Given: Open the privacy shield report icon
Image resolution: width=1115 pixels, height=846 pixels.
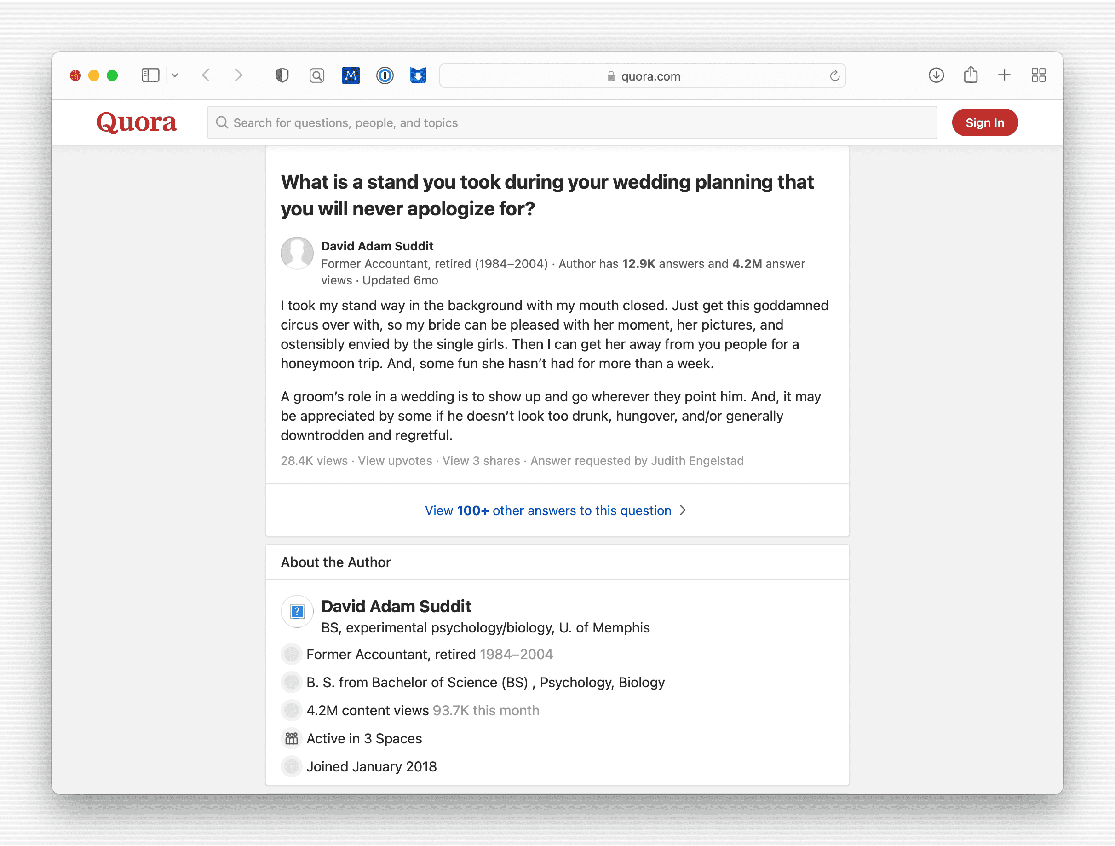Looking at the screenshot, I should point(282,75).
